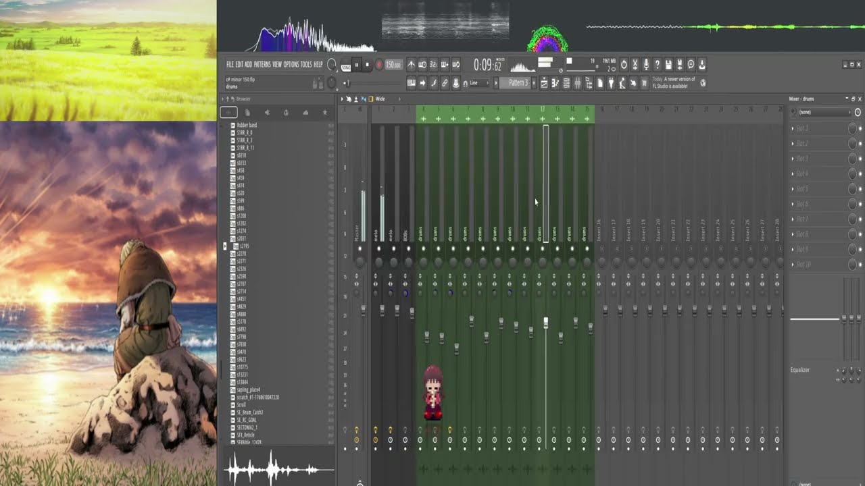Pause playback with the pause button
Image resolution: width=865 pixels, height=486 pixels.
tap(357, 65)
